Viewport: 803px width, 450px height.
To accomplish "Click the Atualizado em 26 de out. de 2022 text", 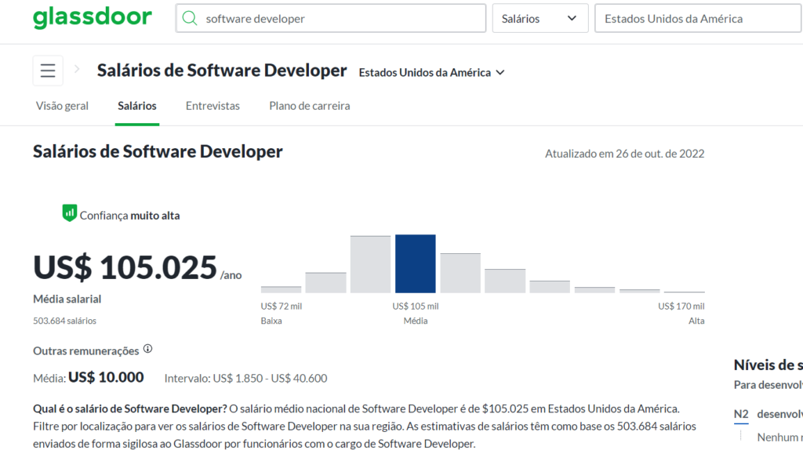I will point(624,154).
